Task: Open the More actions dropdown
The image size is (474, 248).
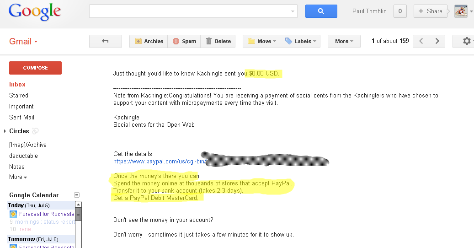Action: tap(344, 41)
